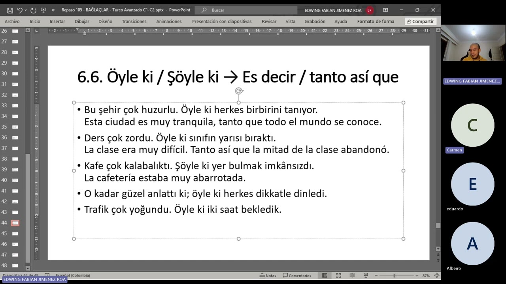
Task: Switch to Reading view icon
Action: [352, 275]
